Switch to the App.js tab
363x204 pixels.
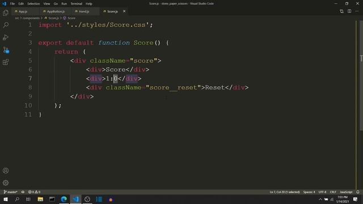coord(23,11)
